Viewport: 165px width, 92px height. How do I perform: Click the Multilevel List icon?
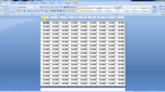pos(61,7)
